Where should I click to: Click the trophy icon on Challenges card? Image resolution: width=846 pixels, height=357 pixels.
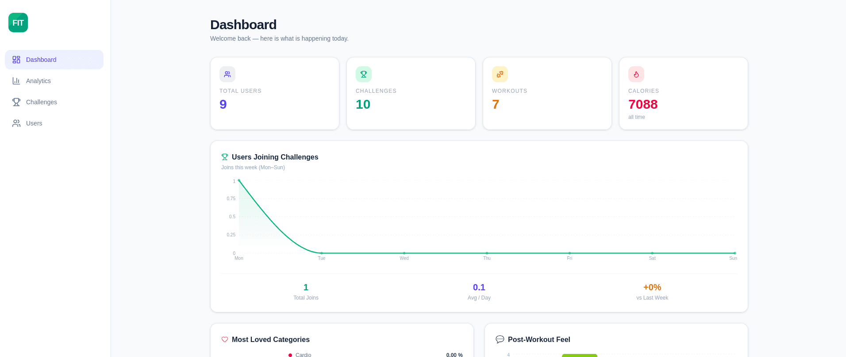tap(364, 74)
